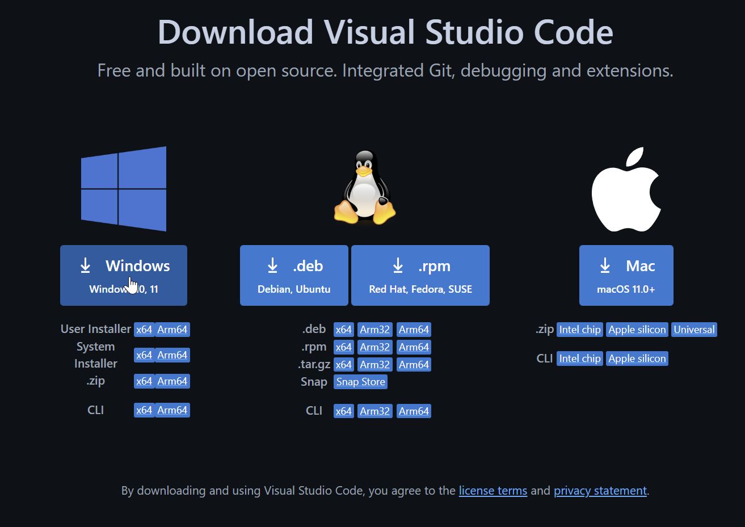Click the download arrow on the .deb button
The image size is (745, 527).
point(272,265)
